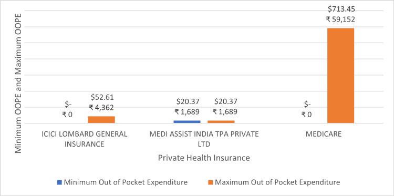Screen dimensions: 394x196
Task: Click the ICICI LOMBARD GENERAL INSURANCE axis label
Action: [x=85, y=139]
